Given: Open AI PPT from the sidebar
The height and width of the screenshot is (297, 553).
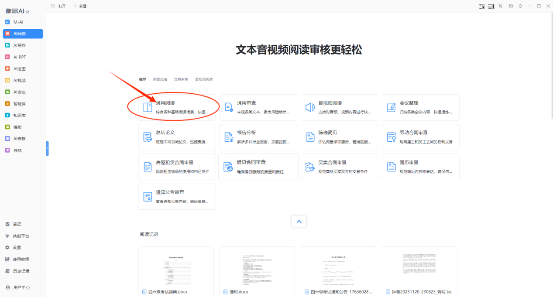Looking at the screenshot, I should (19, 57).
